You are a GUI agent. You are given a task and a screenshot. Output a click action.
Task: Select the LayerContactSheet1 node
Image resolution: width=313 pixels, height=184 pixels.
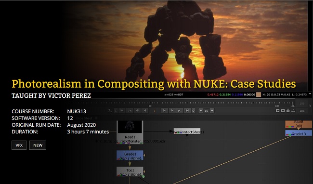click(x=187, y=131)
